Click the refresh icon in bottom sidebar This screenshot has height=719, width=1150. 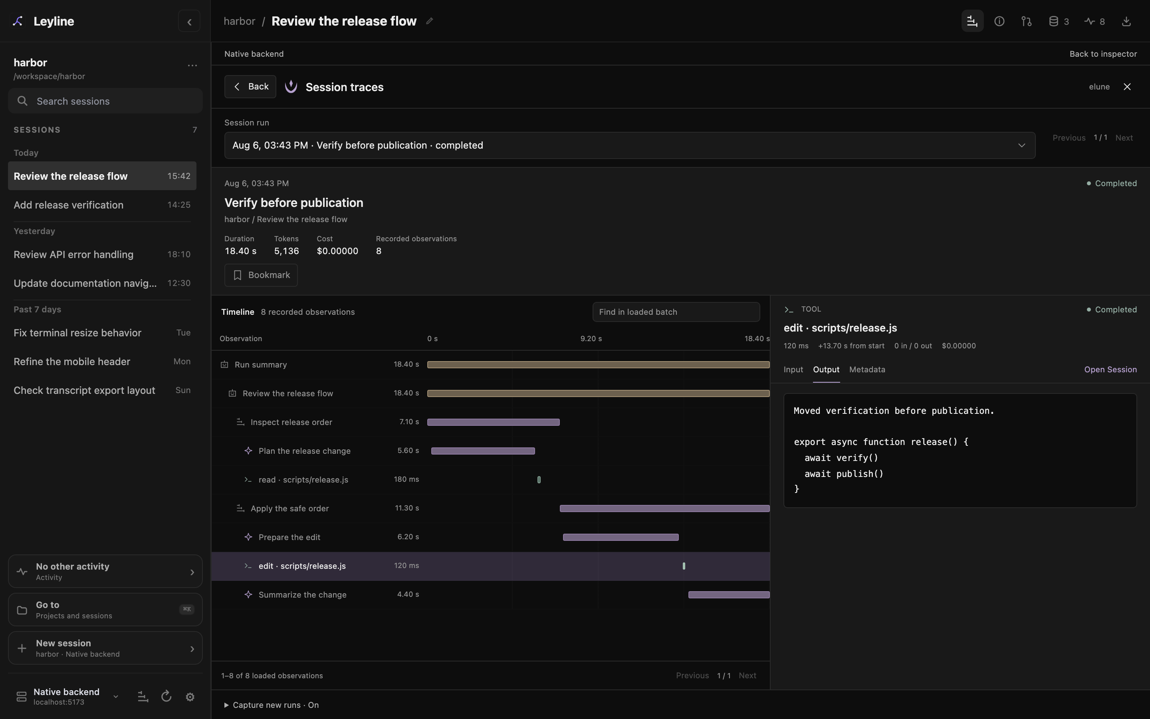click(167, 697)
